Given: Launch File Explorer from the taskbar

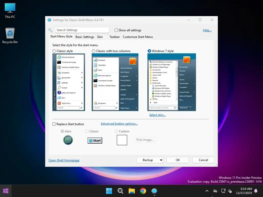Looking at the screenshot, I should point(132,191).
